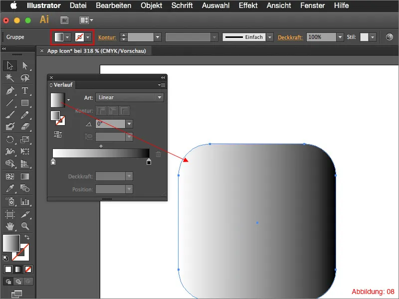The height and width of the screenshot is (299, 399).
Task: Select the Blob Brush tool
Action: [x=10, y=127]
